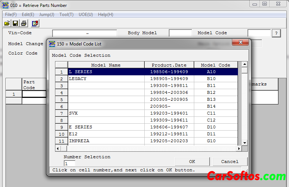Select row number 7 for SVX
Viewport: 289px width, 187px height.
(62, 114)
